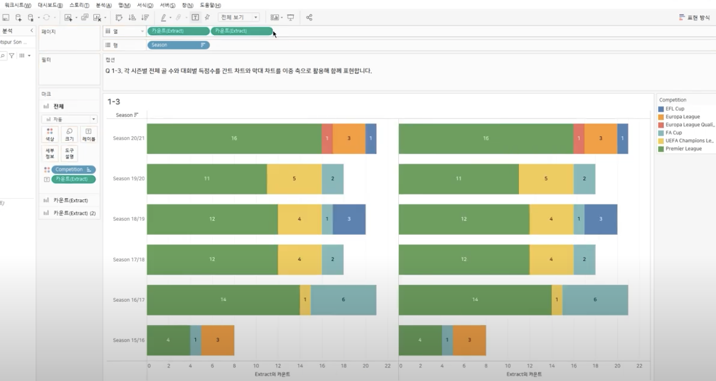716x381 pixels.
Task: Click the Fix axes pin icon
Action: pos(207,17)
